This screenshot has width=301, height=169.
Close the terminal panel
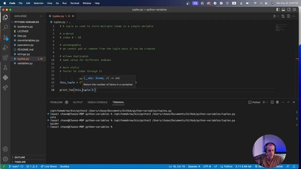pos(293,102)
